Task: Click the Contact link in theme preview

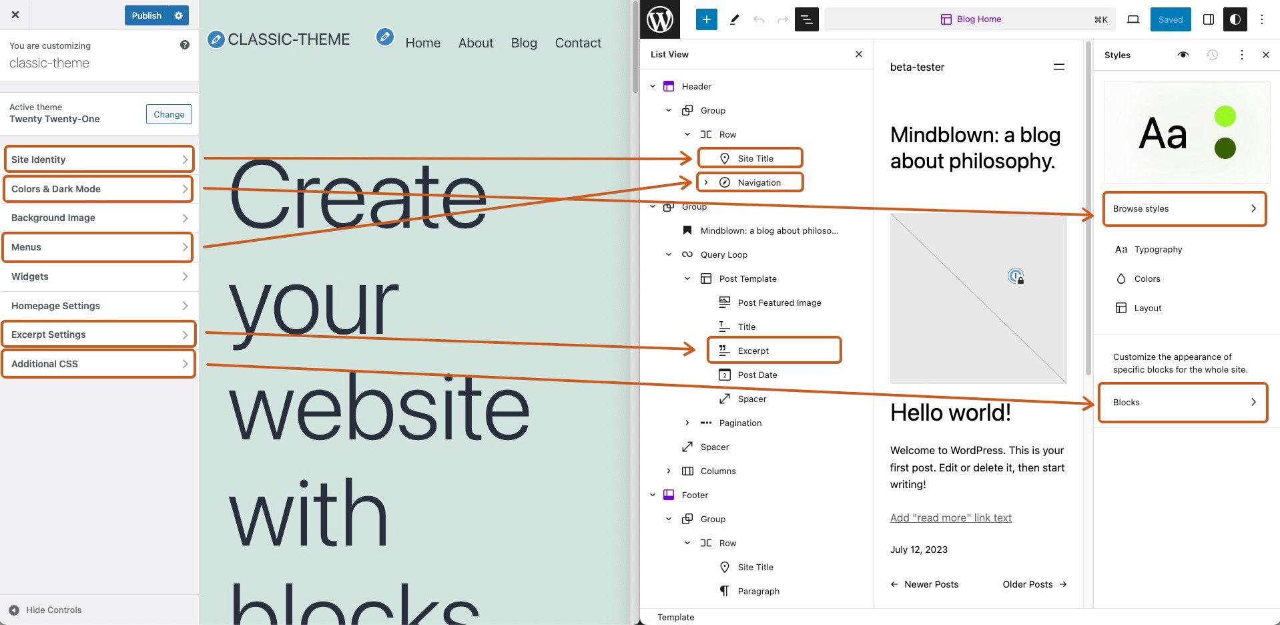Action: coord(578,43)
